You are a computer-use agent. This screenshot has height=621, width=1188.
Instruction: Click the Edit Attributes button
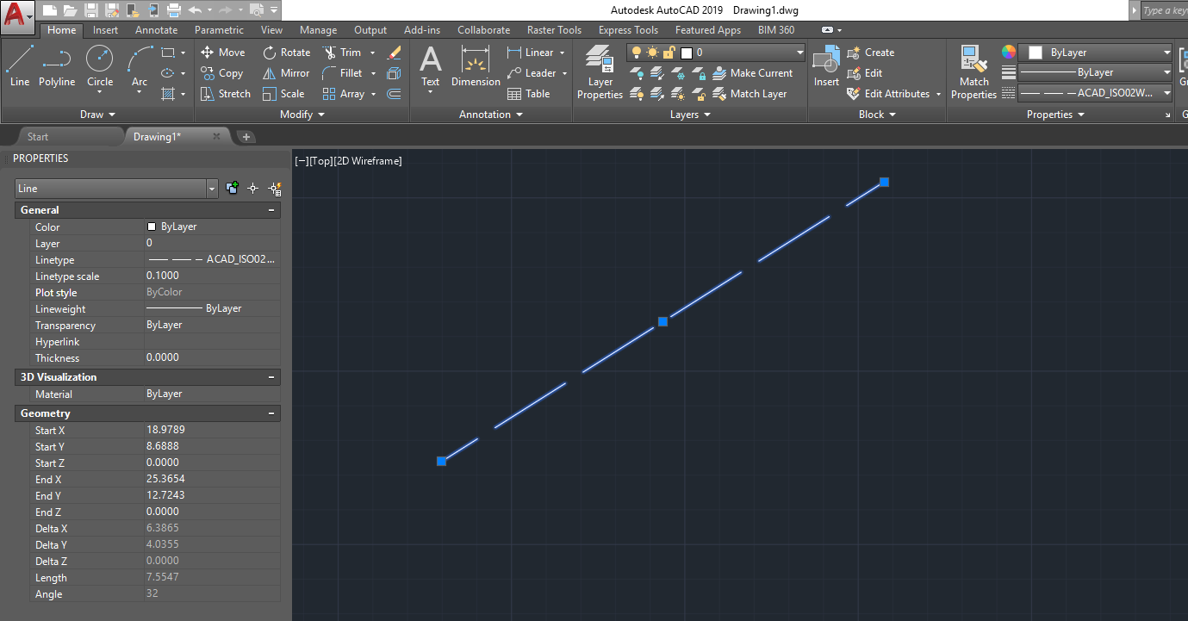887,94
